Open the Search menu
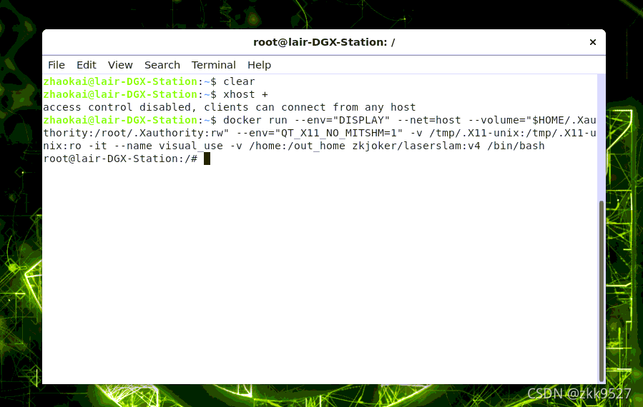This screenshot has height=407, width=643. (x=162, y=65)
